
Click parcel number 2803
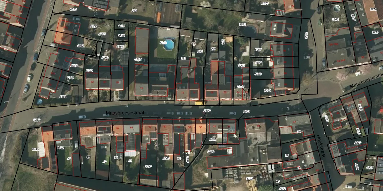pos(211,152)
